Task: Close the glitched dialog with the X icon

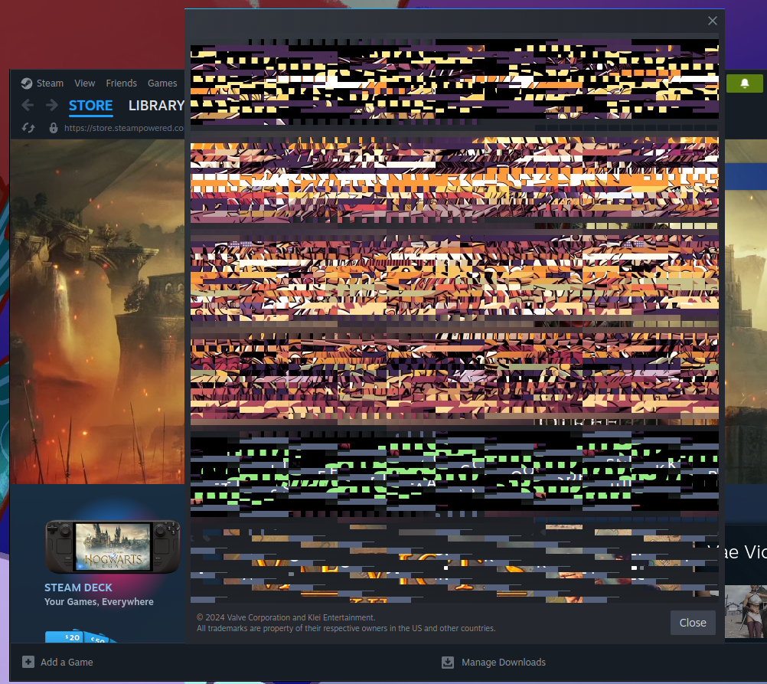Action: pyautogui.click(x=712, y=21)
